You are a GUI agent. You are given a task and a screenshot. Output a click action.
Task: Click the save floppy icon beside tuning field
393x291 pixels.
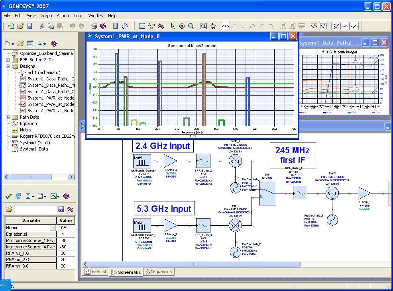[x=61, y=209]
